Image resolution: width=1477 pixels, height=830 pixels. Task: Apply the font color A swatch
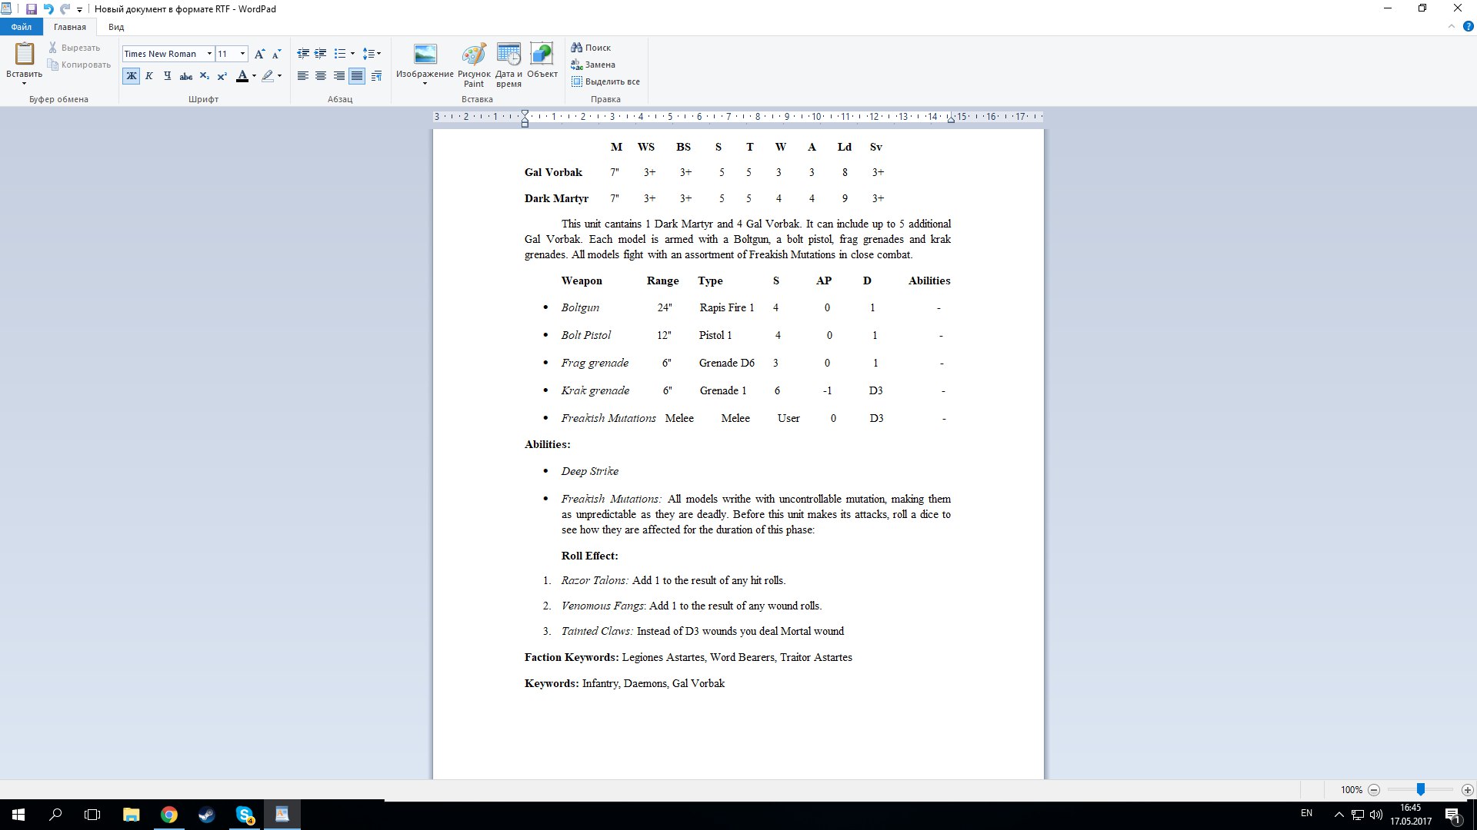tap(242, 76)
